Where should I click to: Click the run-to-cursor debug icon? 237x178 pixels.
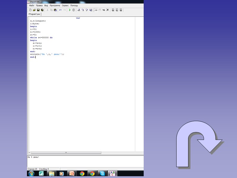click(91, 10)
